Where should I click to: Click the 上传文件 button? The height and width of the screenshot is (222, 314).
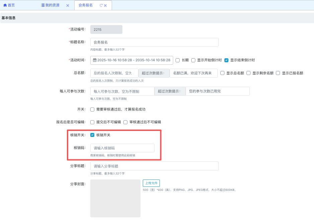pyautogui.click(x=151, y=183)
